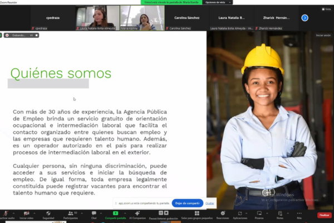The image size is (334, 223).
Task: Click Dejar de compartir button
Action: coord(188,203)
